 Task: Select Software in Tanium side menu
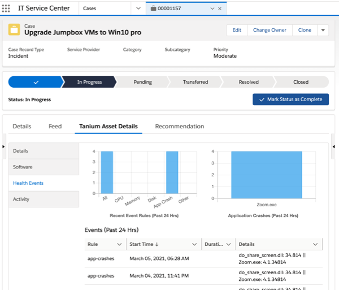click(x=44, y=167)
